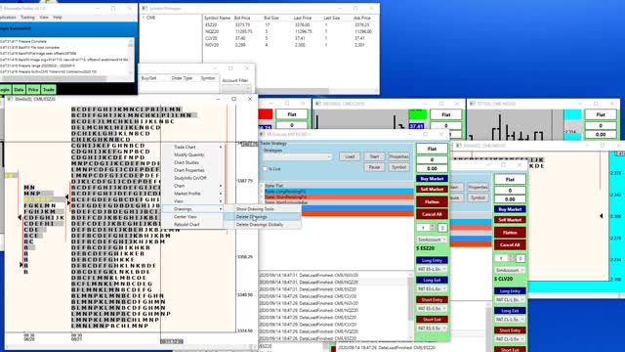Viewport: 625px width, 352px height.
Task: Click the log panel vertical scrollbar
Action: pos(410,306)
